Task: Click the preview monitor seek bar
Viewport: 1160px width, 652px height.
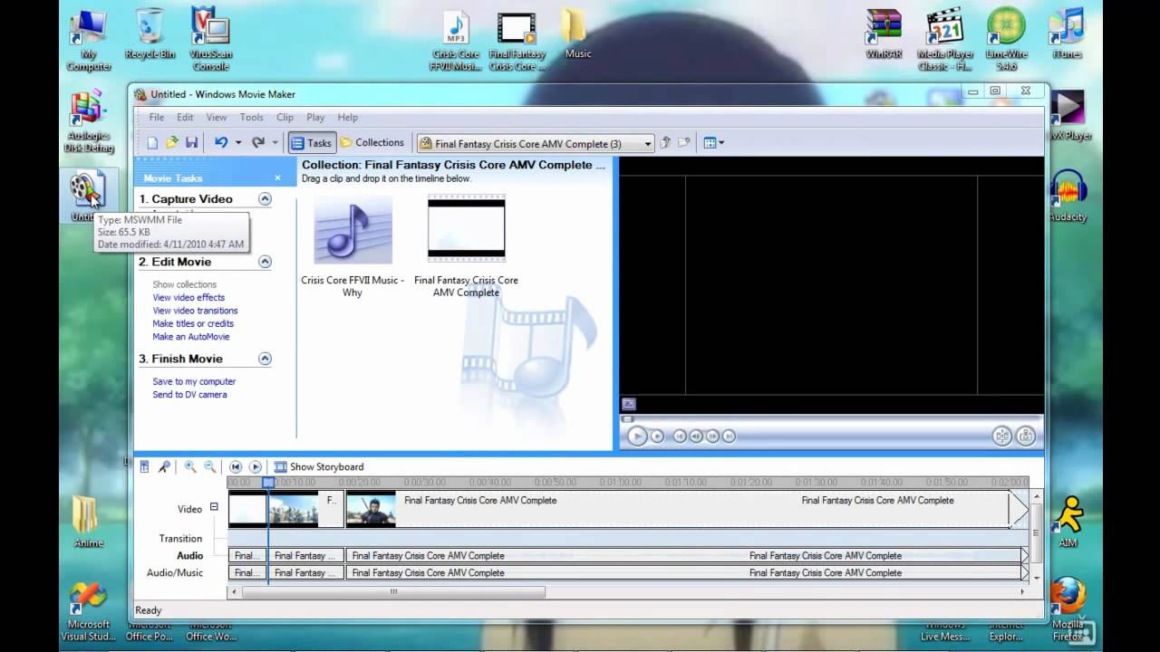Action: [831, 419]
